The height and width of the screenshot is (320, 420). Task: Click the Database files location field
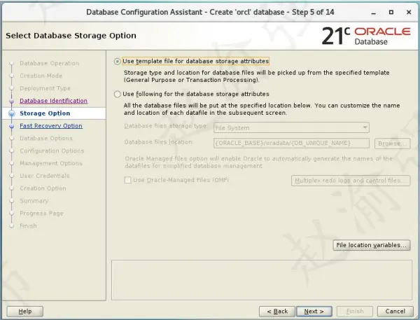291,143
